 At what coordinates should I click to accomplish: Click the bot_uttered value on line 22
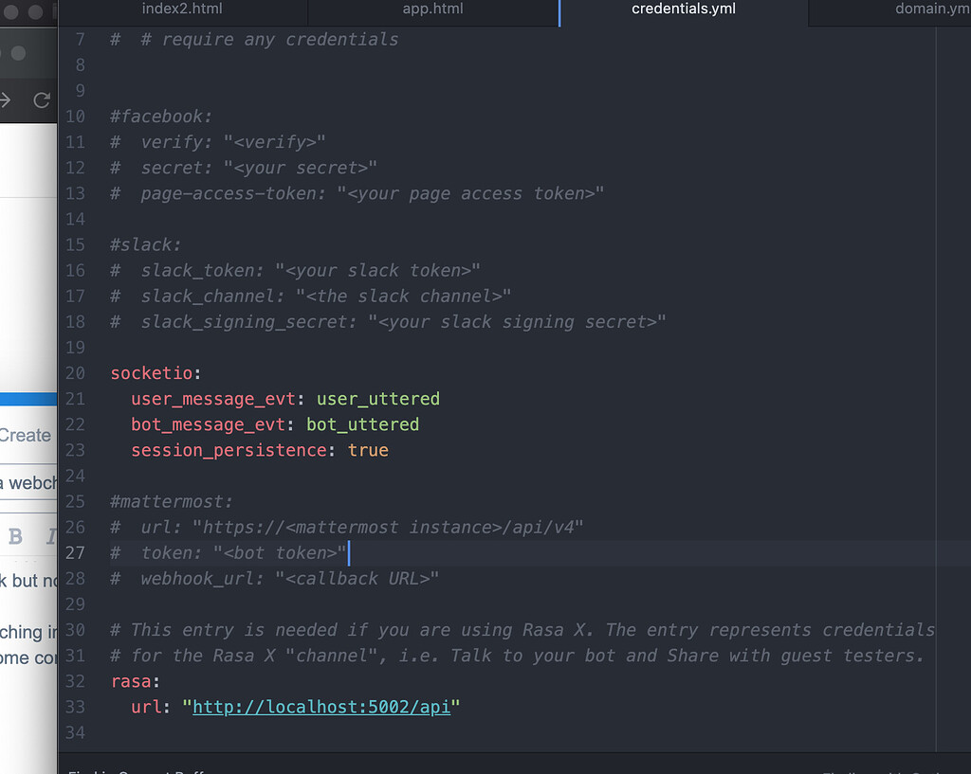tap(361, 424)
